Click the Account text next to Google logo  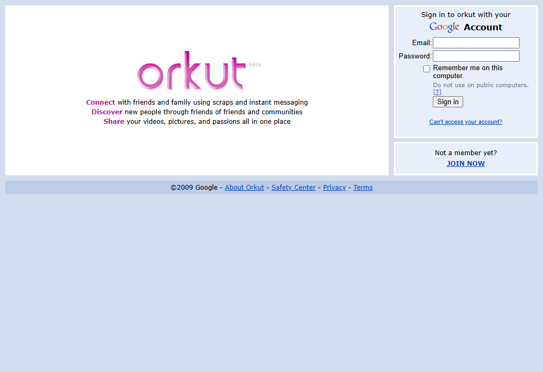pyautogui.click(x=483, y=27)
